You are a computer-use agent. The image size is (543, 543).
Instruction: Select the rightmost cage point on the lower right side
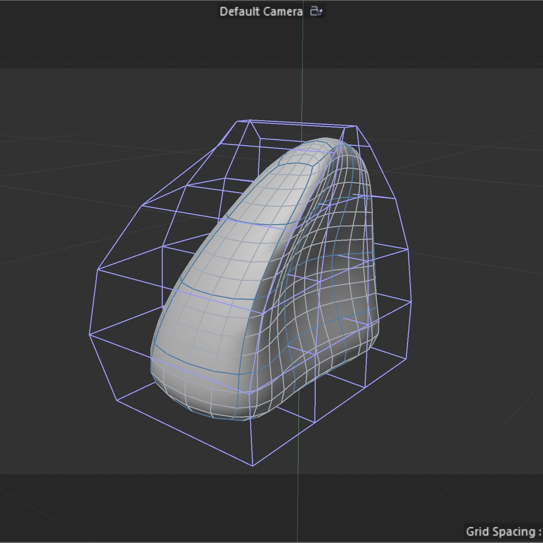411,302
